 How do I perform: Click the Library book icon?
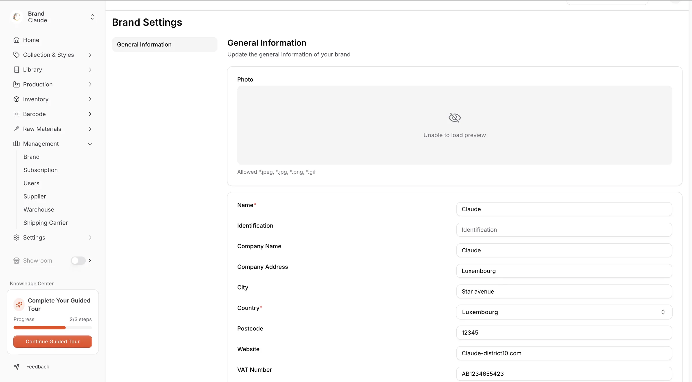click(16, 70)
